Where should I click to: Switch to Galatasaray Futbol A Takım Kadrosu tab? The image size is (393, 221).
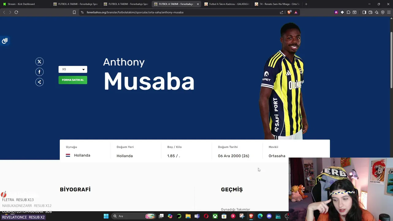click(227, 4)
